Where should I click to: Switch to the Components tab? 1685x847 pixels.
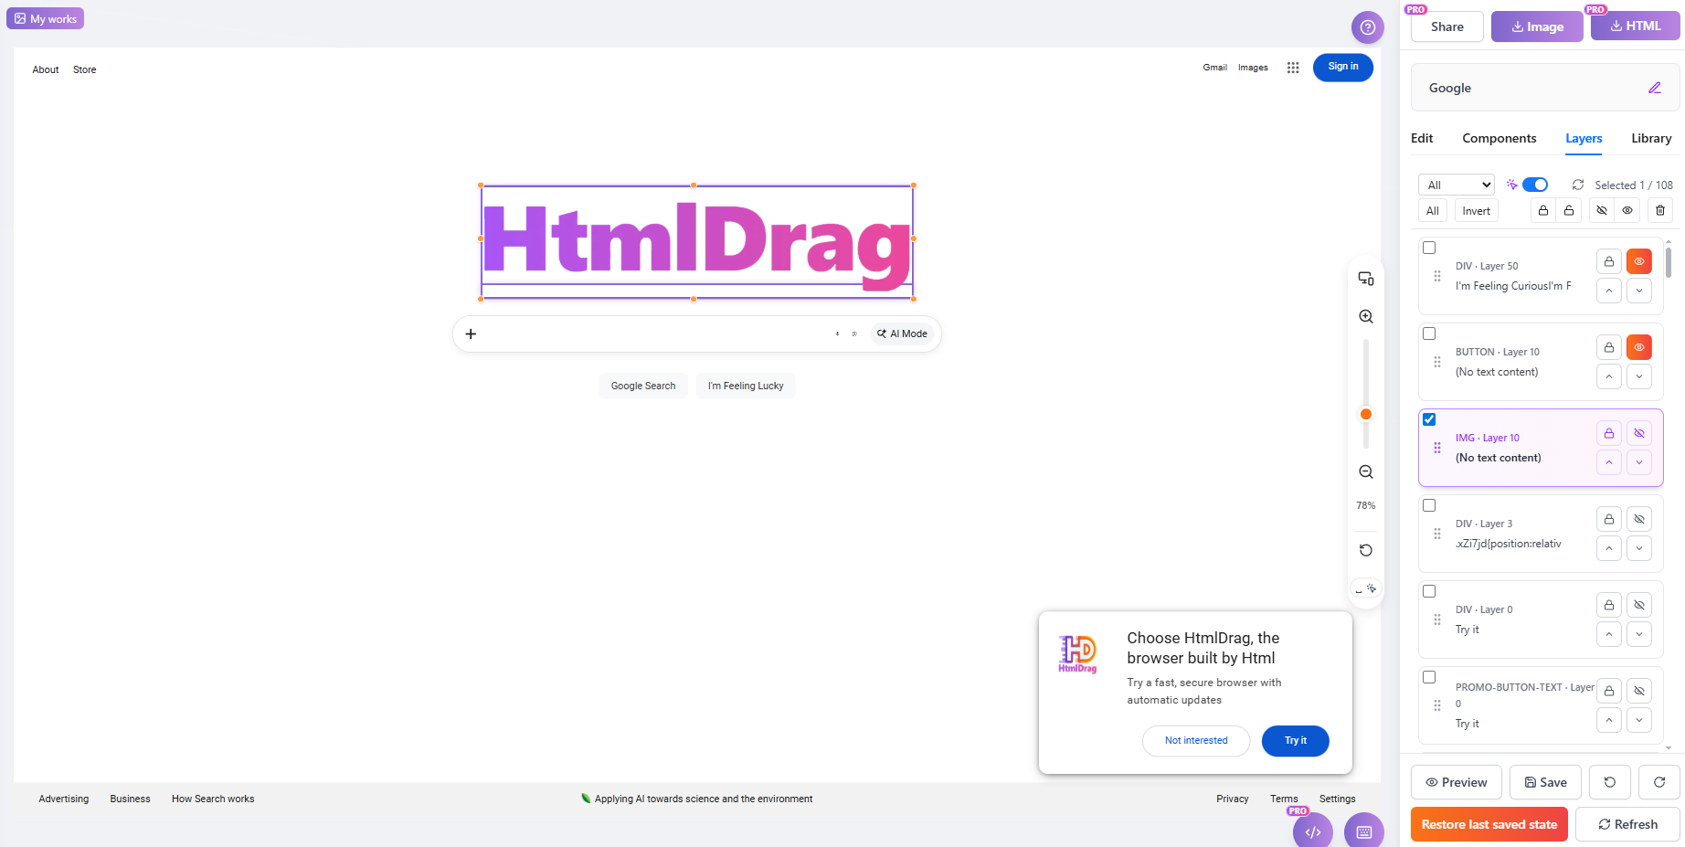1499,138
